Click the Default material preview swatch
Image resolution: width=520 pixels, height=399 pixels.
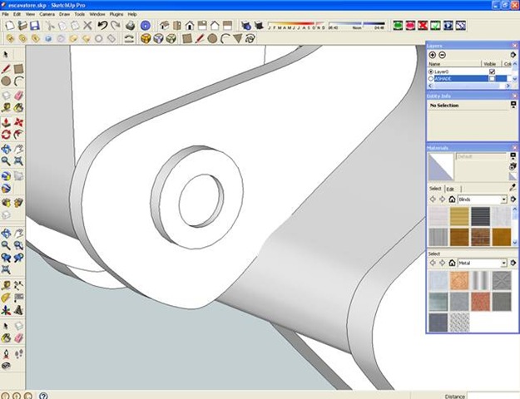[441, 166]
